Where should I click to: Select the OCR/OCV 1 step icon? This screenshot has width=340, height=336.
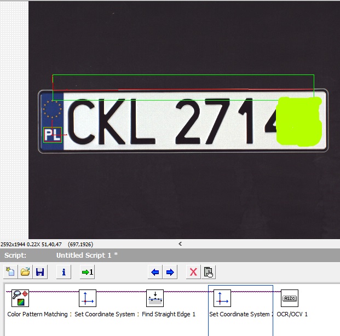tap(290, 298)
